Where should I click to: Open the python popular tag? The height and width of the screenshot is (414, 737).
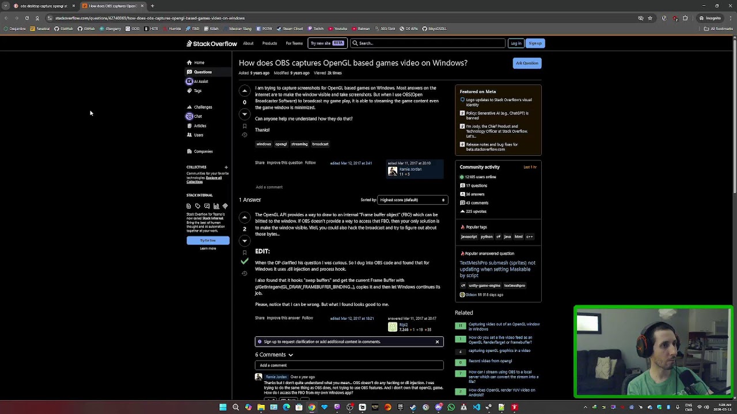[487, 237]
